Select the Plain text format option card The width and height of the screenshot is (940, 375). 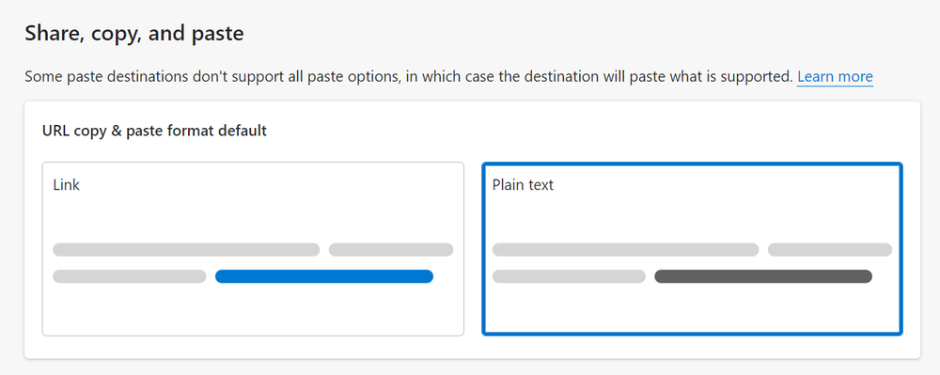(693, 249)
